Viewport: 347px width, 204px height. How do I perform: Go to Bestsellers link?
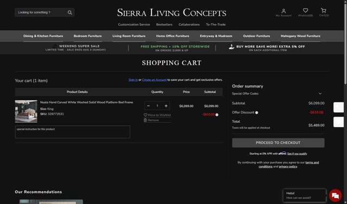pos(164,24)
